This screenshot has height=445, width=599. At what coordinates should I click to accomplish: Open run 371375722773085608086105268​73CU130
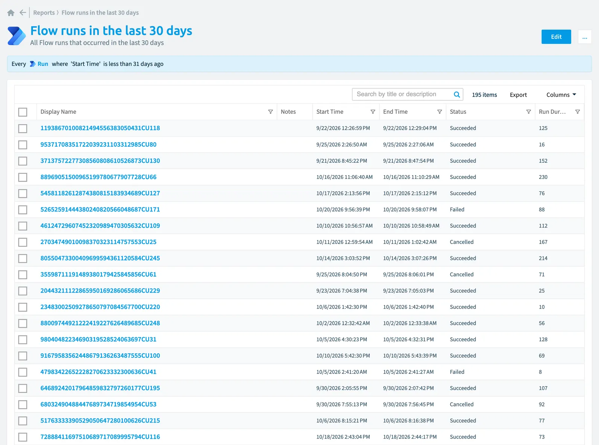(x=100, y=161)
